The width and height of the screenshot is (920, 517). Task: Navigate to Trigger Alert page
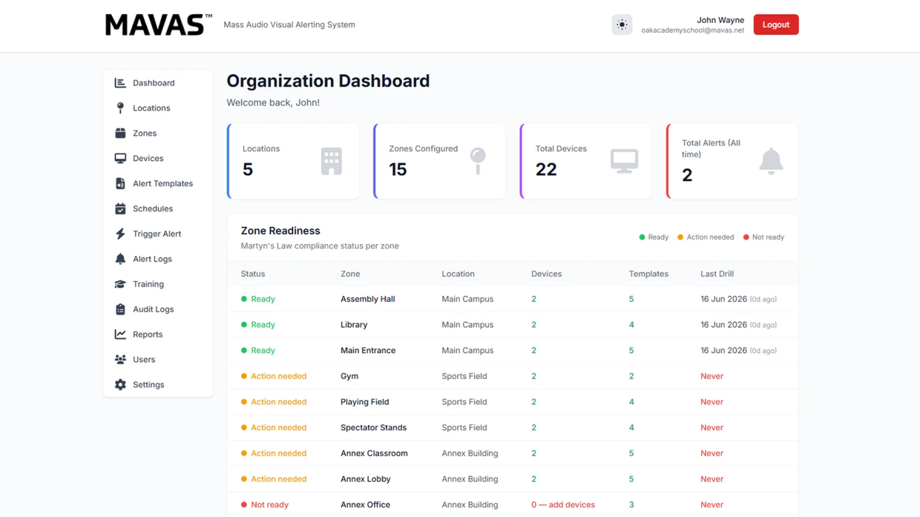point(158,234)
